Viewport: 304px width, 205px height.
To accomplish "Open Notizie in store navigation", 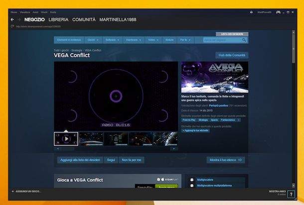I will click(169, 40).
